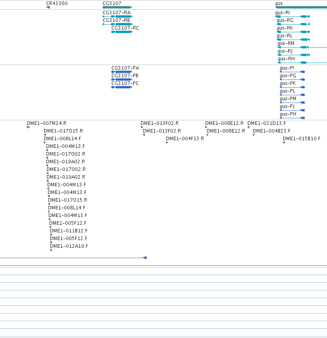The width and height of the screenshot is (327, 338).
Task: Click the DME1-015B10.F feature label
Action: pos(302,139)
